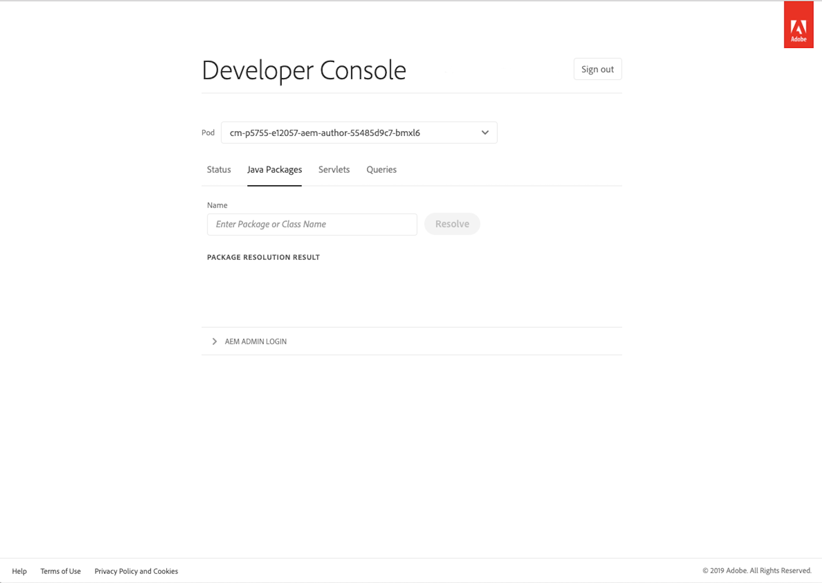Expand the AEM Admin Login chevron
The image size is (822, 583).
click(x=214, y=342)
